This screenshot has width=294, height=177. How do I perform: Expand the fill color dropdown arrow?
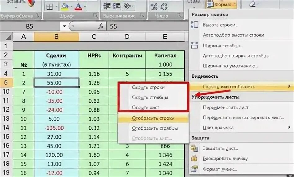(71, 7)
